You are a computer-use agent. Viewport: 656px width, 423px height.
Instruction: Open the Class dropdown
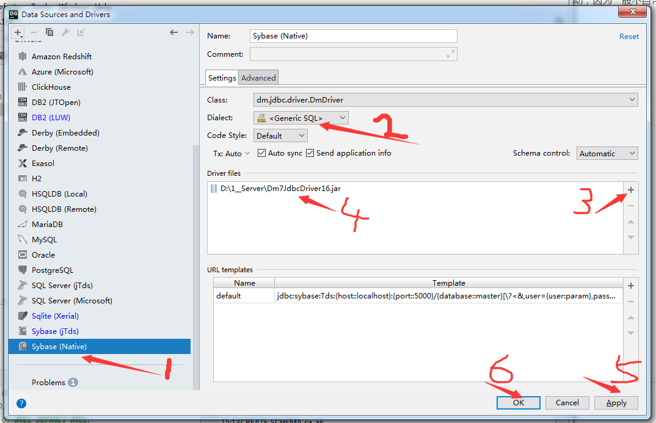[445, 100]
